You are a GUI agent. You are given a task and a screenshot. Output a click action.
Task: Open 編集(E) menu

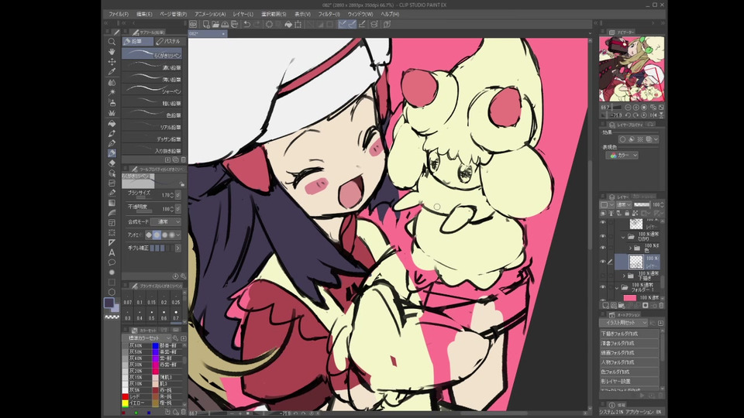144,14
